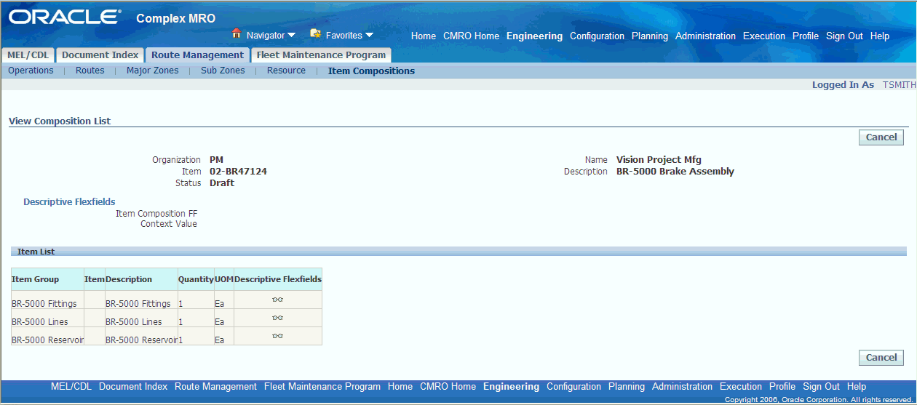Image resolution: width=917 pixels, height=405 pixels.
Task: Open Profile in the top navigation
Action: tap(806, 36)
